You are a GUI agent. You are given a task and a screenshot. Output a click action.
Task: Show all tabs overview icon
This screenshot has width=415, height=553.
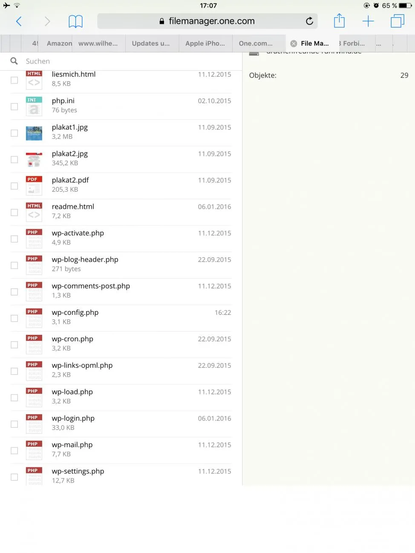coord(397,21)
